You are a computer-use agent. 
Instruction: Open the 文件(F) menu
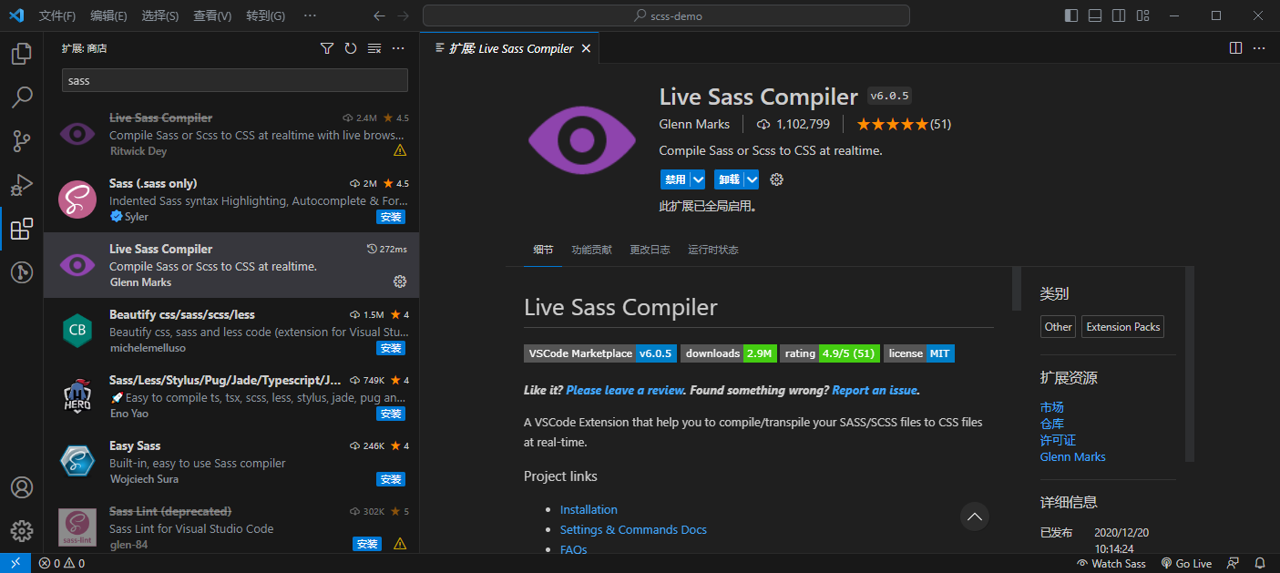[x=57, y=15]
